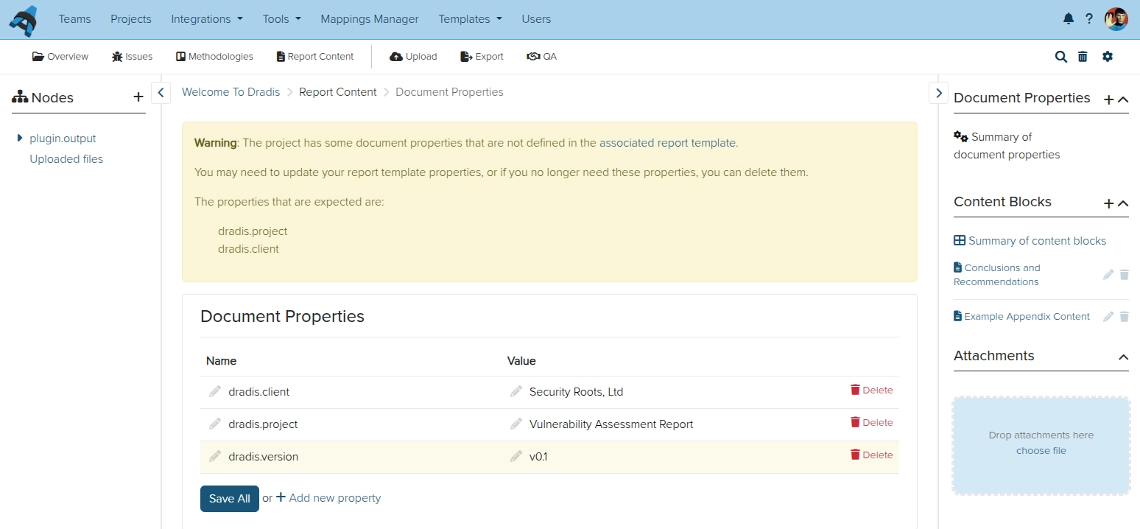Viewport: 1140px width, 529px height.
Task: Collapse Content Blocks sidebar section
Action: pos(1123,203)
